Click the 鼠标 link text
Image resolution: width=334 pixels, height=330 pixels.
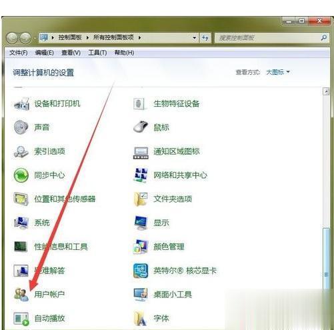pyautogui.click(x=161, y=127)
